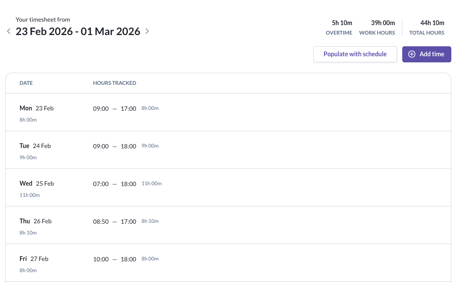Click the 11h 00m daily total under Wed
Screen dimensions: 463x283
30,195
